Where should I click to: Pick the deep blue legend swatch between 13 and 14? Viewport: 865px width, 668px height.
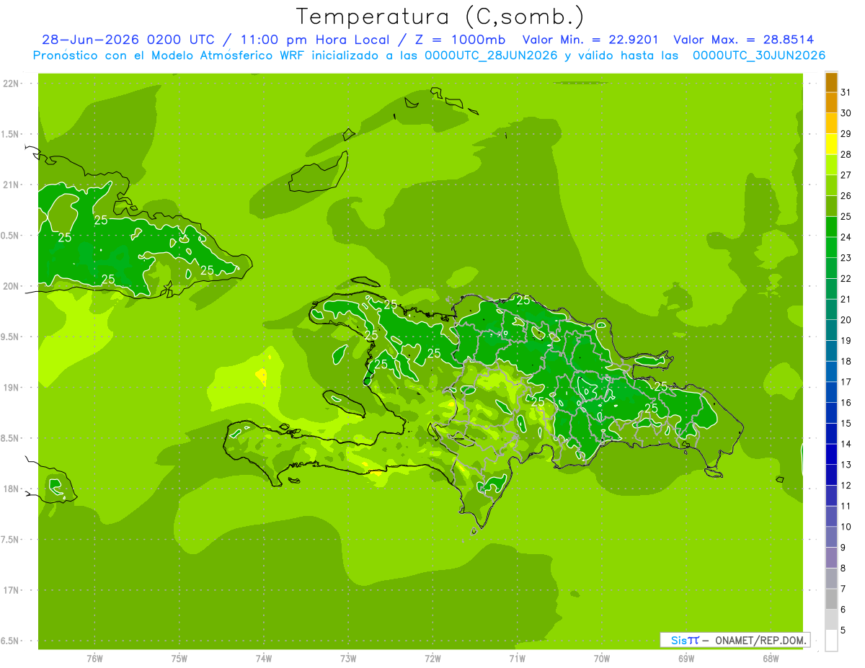click(x=831, y=454)
